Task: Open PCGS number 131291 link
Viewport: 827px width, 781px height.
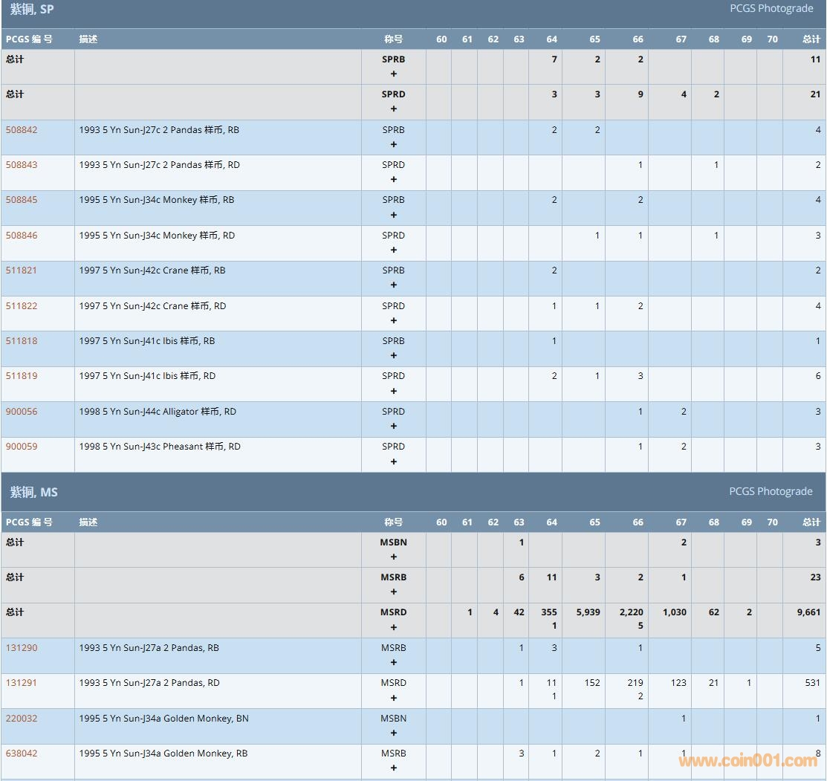Action: click(x=22, y=683)
